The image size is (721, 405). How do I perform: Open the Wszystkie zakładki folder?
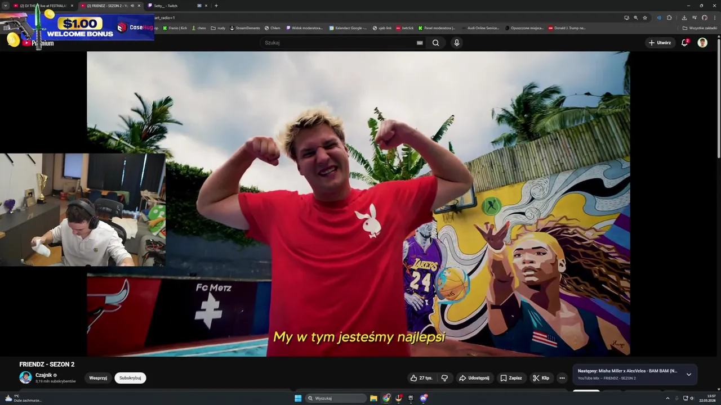[700, 28]
